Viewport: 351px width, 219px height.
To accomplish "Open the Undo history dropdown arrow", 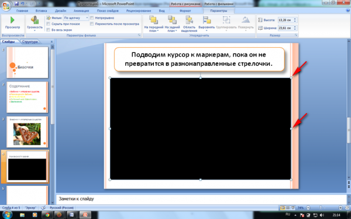I will 26,4.
